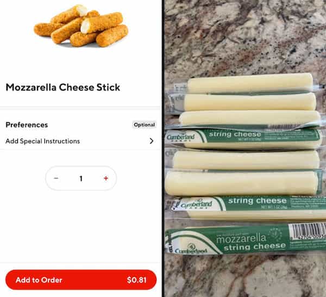Click the Cumberland logo on the lower string cheese wrapper
This screenshot has width=326, height=297.
point(196,205)
